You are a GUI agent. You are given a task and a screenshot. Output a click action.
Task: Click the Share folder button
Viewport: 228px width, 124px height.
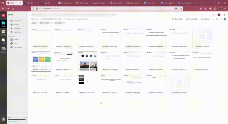click(177, 19)
